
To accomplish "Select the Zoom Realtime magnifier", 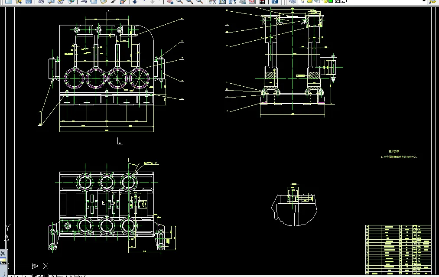I will click(x=179, y=1).
